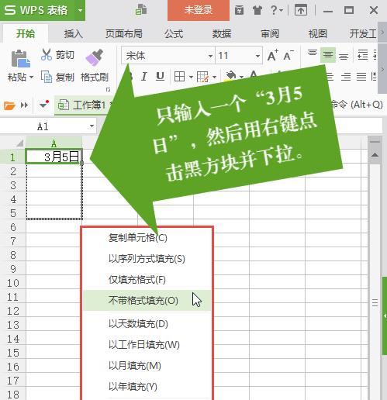Click the cell borders icon
Screen dimensions: 387x400
pos(179,77)
